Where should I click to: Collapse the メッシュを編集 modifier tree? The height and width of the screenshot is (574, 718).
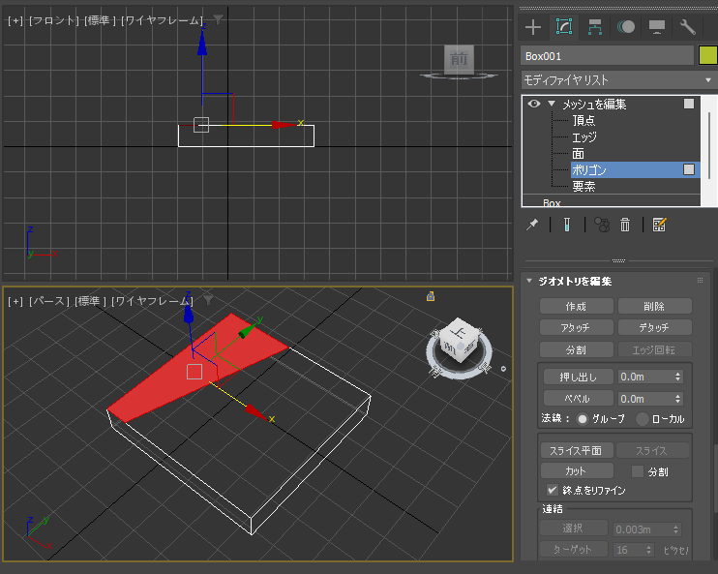coord(552,104)
